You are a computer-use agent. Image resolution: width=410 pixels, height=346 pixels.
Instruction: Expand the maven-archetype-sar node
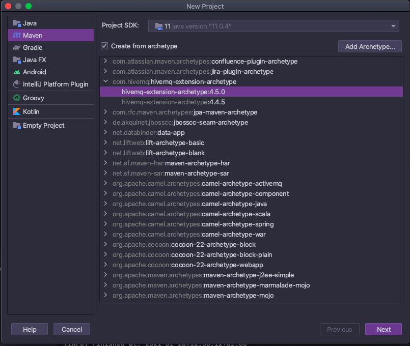click(x=105, y=173)
